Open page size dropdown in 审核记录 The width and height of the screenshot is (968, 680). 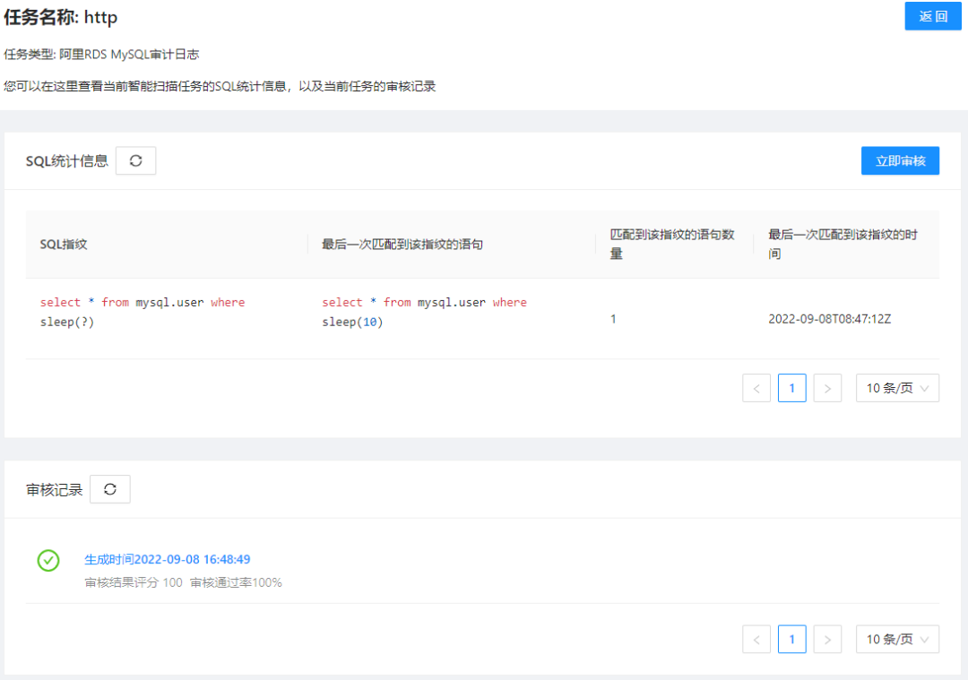click(897, 640)
